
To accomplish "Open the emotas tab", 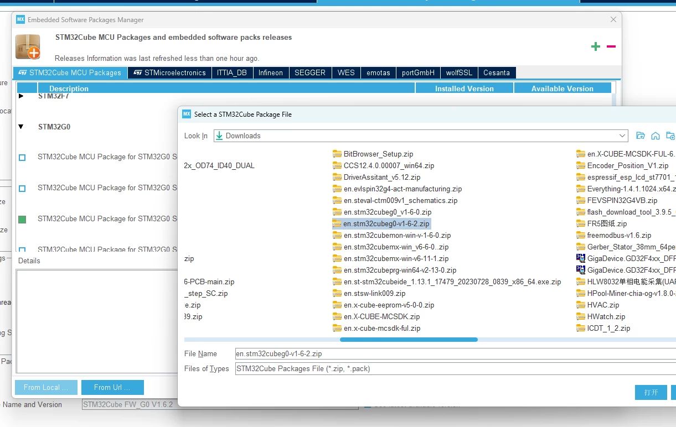I will point(378,72).
